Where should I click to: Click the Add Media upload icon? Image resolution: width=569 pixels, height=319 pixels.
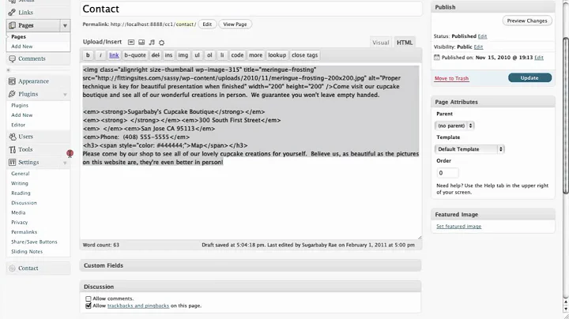(161, 43)
